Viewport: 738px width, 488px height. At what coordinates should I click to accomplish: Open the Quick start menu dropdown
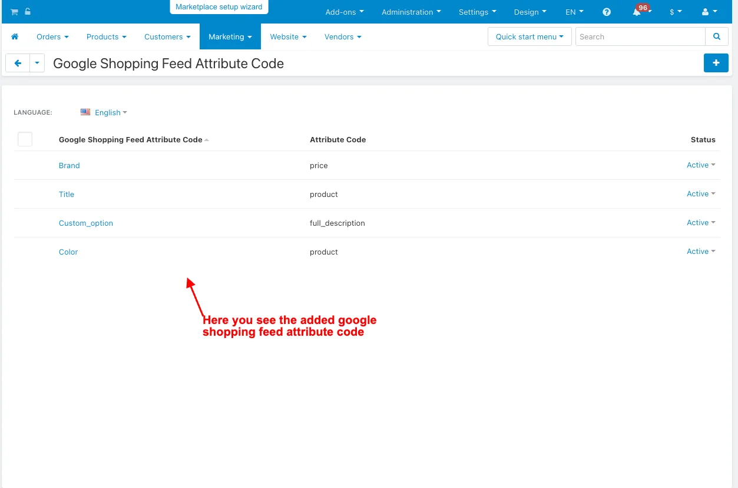(x=529, y=36)
